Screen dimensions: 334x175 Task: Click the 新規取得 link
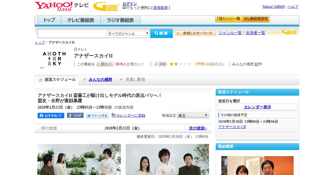pyautogui.click(x=161, y=8)
